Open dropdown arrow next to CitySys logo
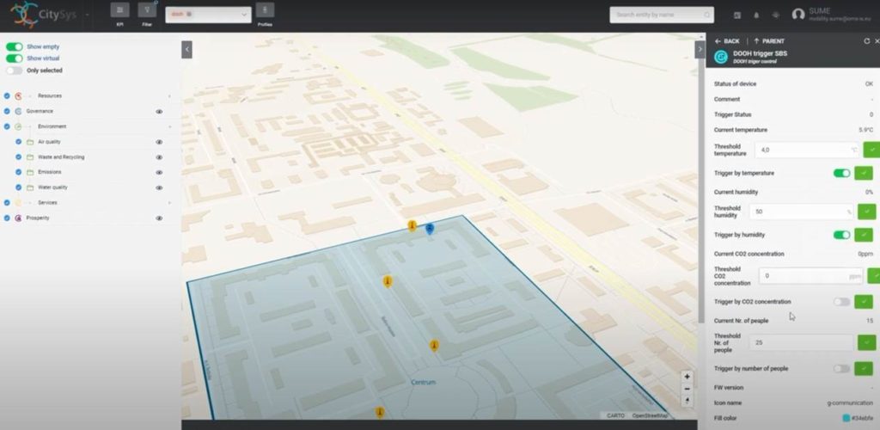Image resolution: width=880 pixels, height=430 pixels. click(x=87, y=15)
